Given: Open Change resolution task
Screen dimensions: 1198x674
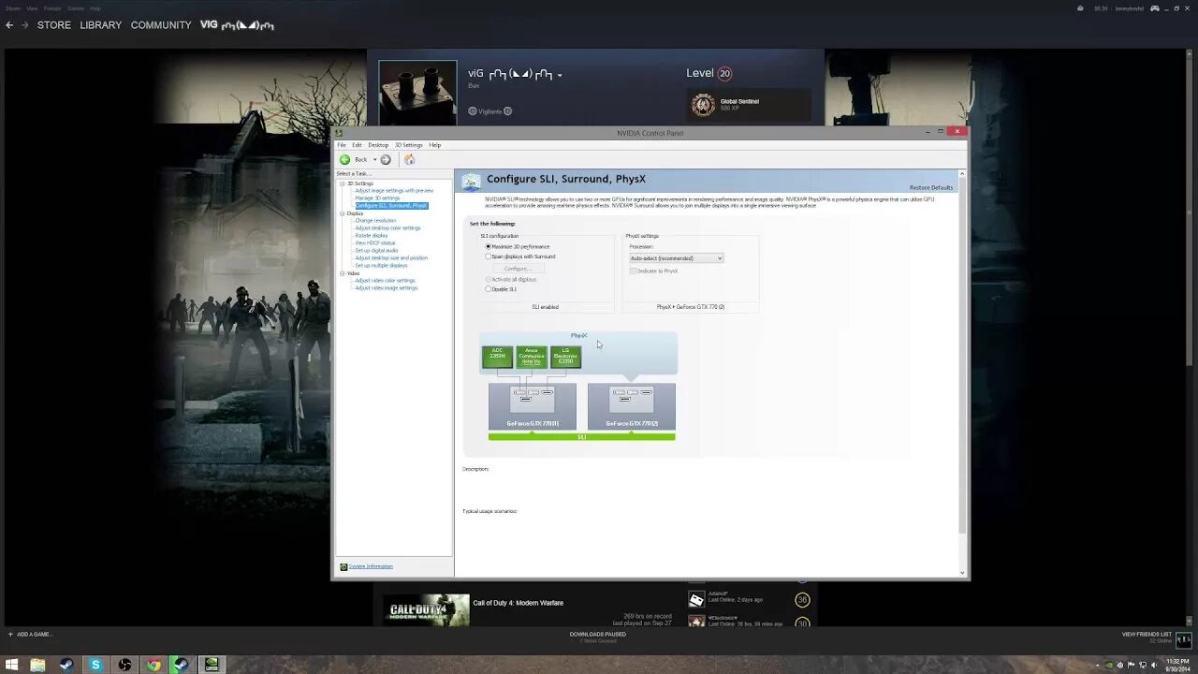Looking at the screenshot, I should coord(375,221).
